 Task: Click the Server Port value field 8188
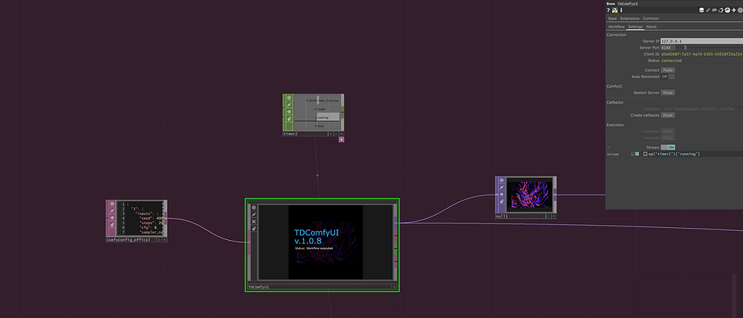(x=668, y=48)
